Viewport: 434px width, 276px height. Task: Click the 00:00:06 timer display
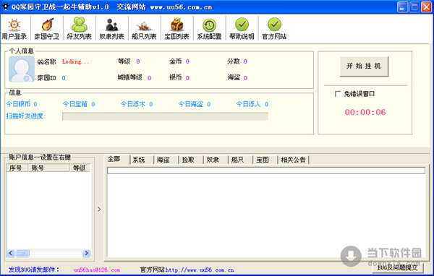click(365, 112)
